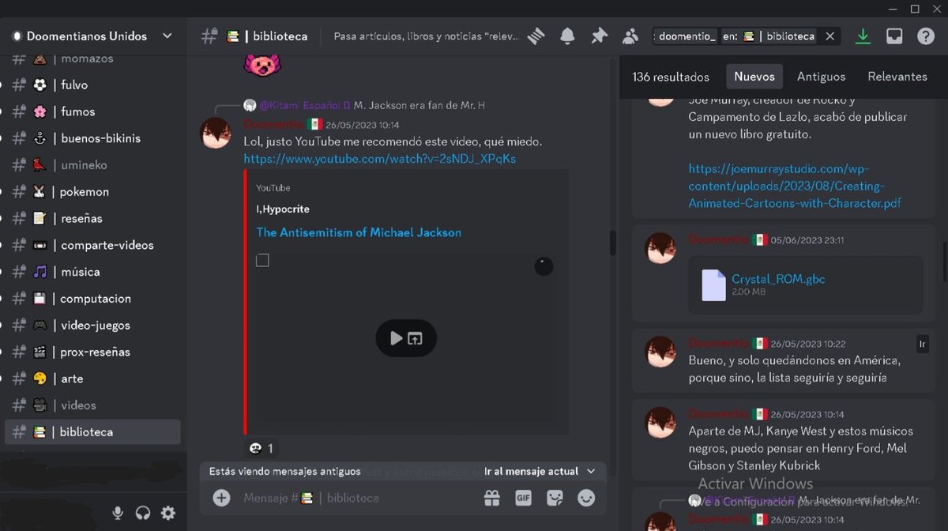Open the umineko channel
The image size is (948, 531).
pos(91,165)
